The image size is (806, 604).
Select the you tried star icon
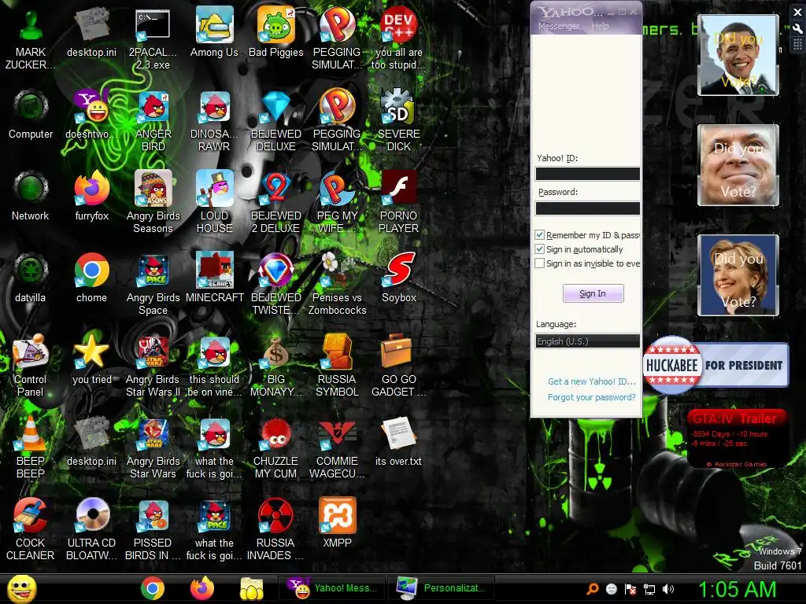[92, 359]
